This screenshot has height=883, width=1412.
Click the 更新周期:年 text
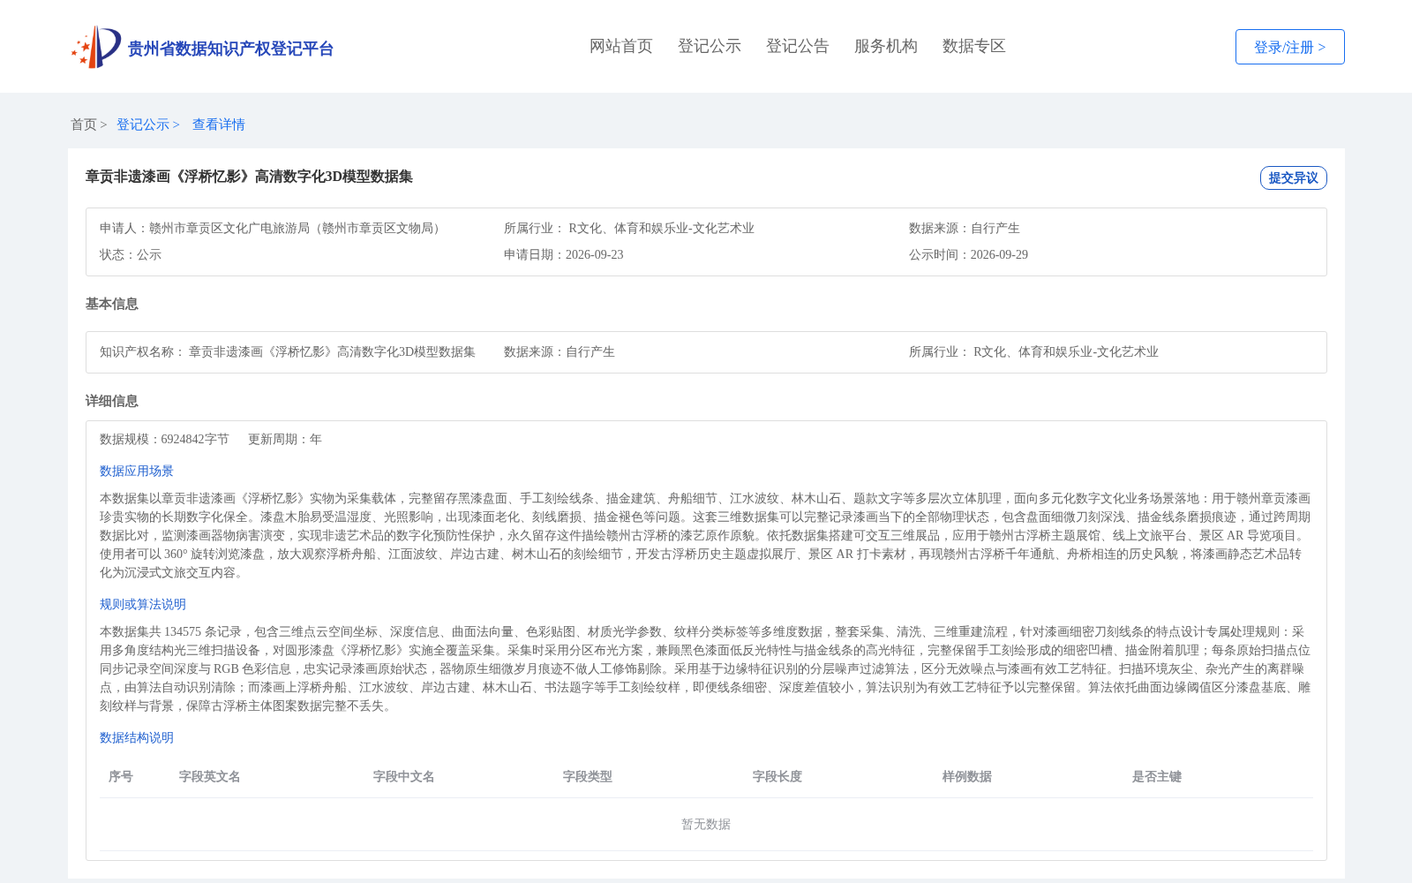tap(285, 439)
